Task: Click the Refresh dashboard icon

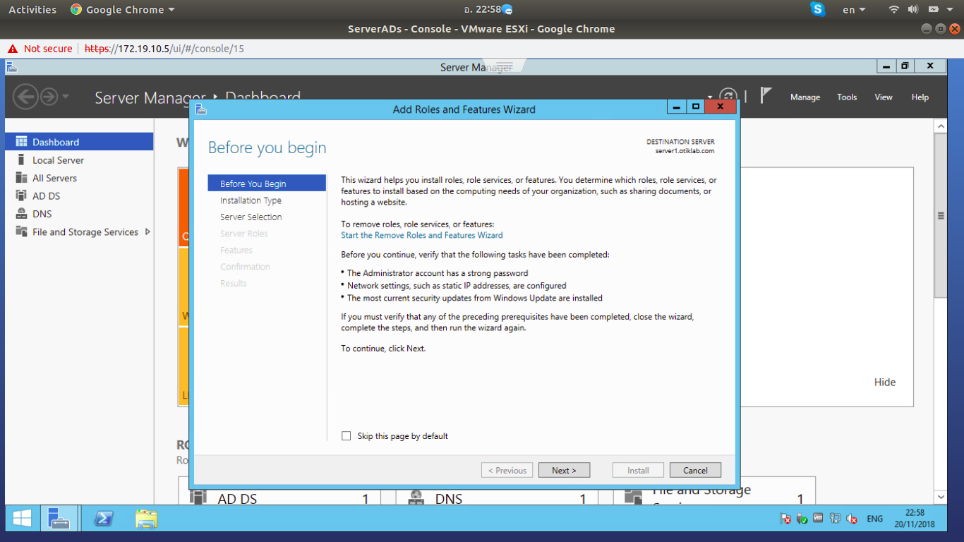Action: point(728,97)
